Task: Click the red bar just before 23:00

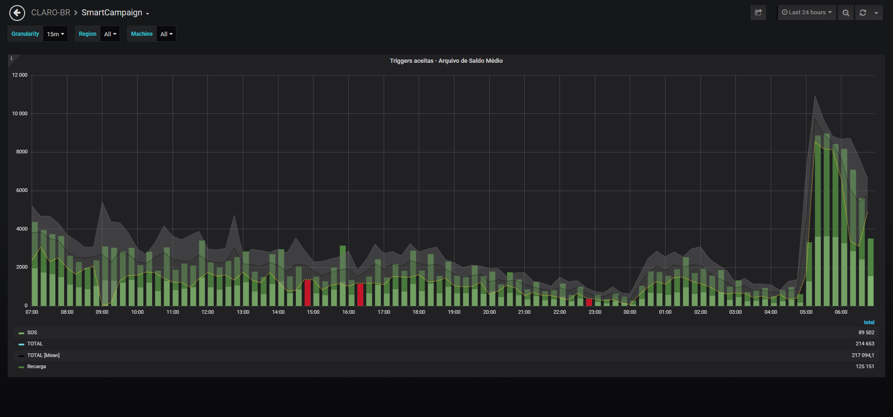Action: coord(589,302)
